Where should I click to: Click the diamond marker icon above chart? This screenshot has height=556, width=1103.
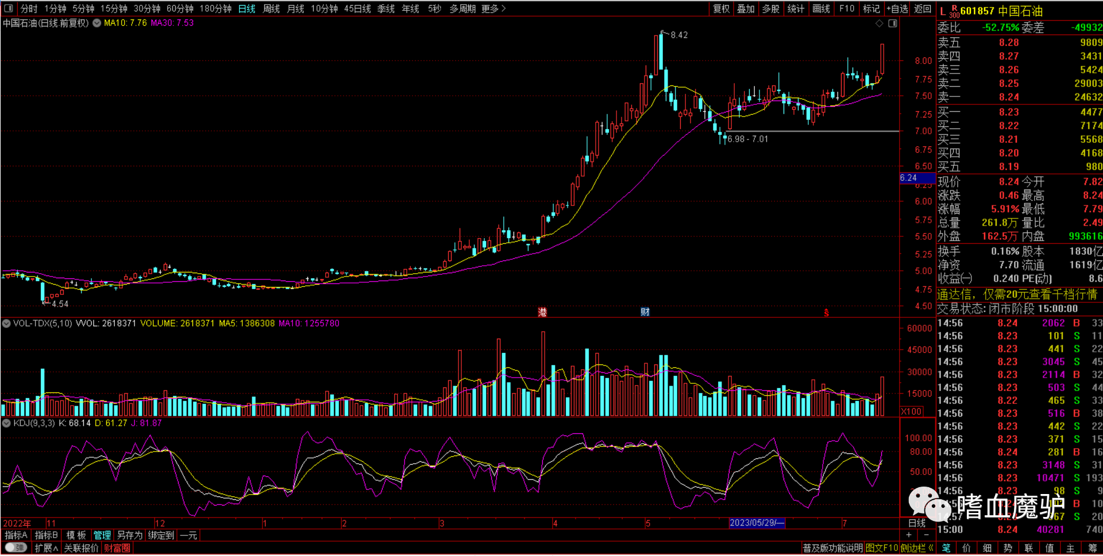[x=879, y=24]
